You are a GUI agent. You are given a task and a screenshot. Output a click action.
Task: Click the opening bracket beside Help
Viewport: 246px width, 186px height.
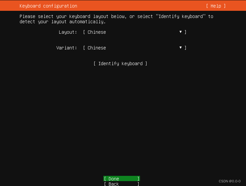pyautogui.click(x=207, y=6)
